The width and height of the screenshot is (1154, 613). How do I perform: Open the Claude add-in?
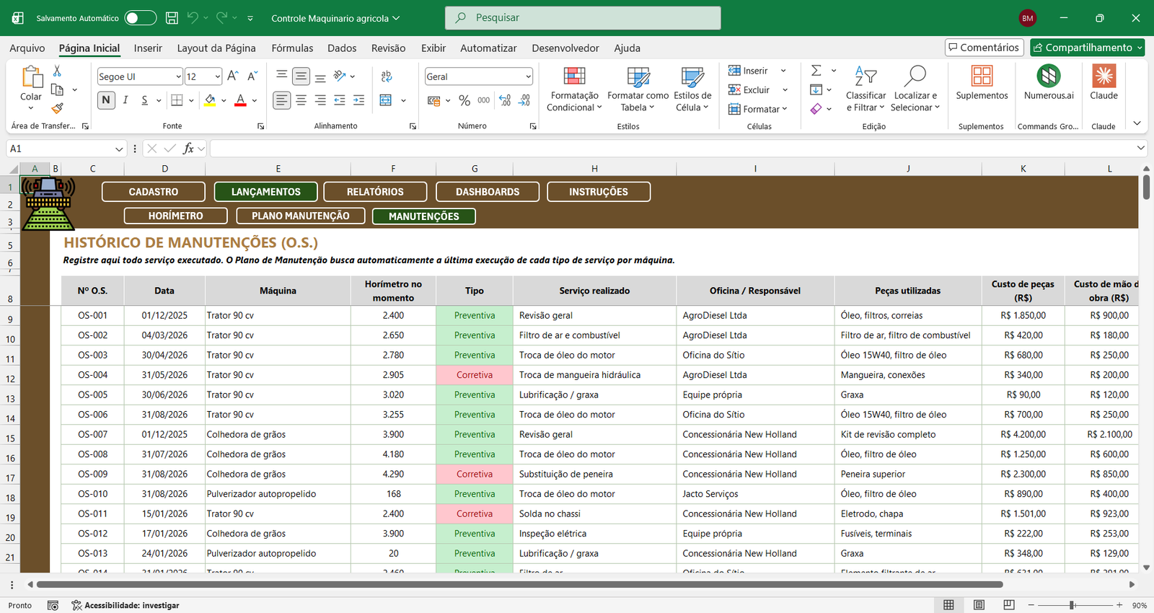click(1104, 83)
